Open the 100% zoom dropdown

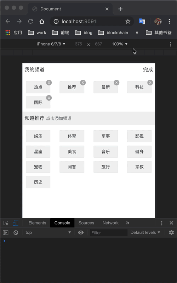point(120,44)
